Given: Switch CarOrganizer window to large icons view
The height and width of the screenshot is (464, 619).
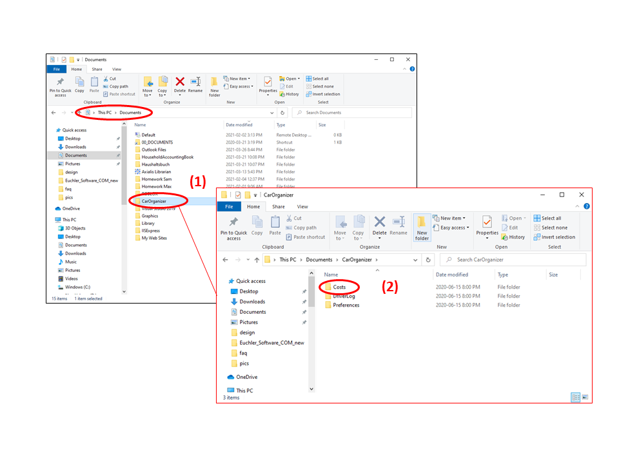Looking at the screenshot, I should (x=585, y=398).
